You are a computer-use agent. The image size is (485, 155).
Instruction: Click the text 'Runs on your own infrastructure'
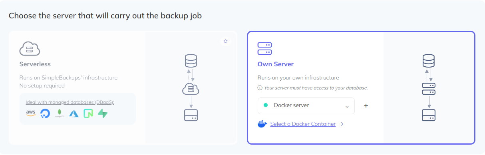click(x=298, y=77)
